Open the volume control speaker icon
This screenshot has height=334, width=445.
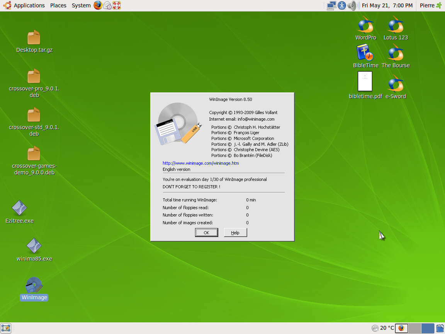click(352, 5)
